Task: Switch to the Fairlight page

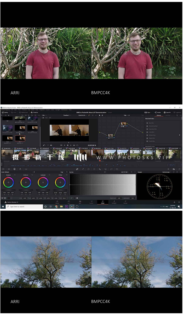Action: [114, 202]
